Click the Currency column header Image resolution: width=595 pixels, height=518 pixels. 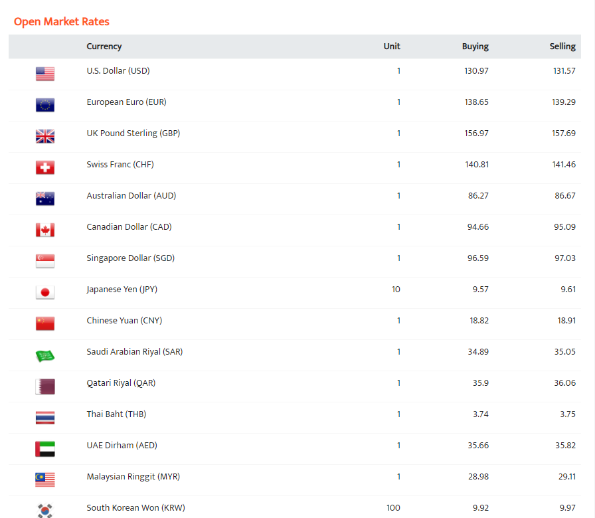(104, 46)
